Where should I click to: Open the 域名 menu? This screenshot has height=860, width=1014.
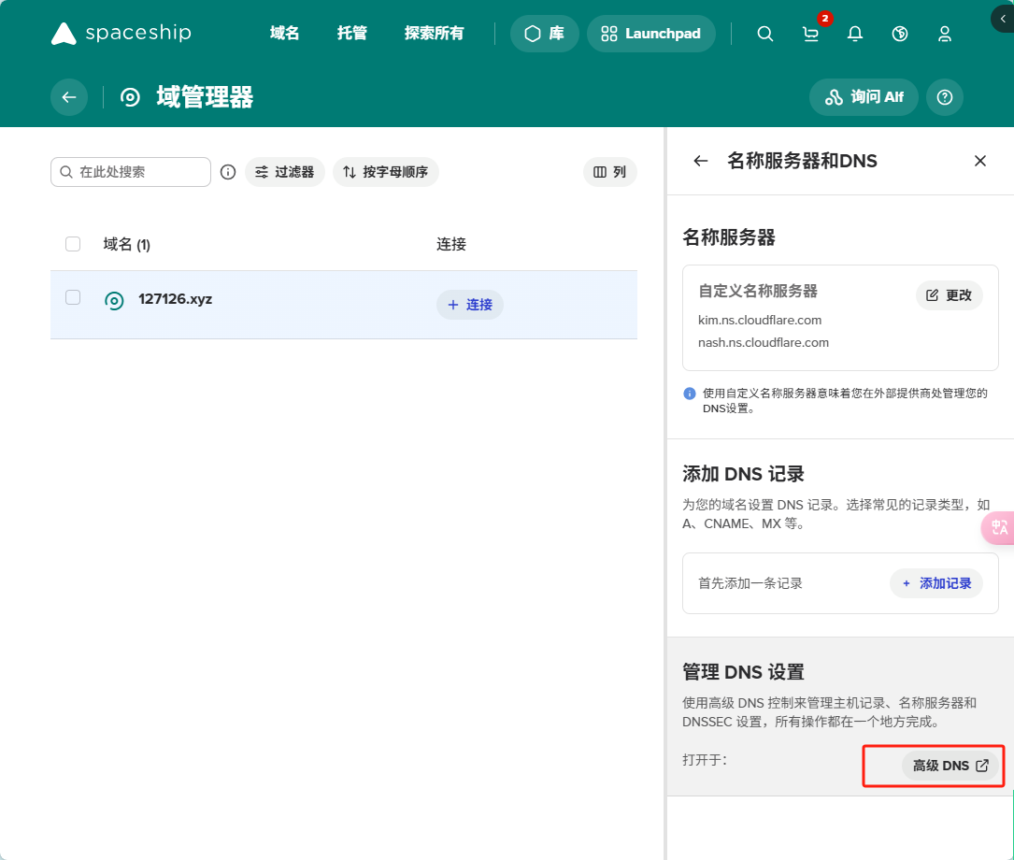[x=284, y=33]
